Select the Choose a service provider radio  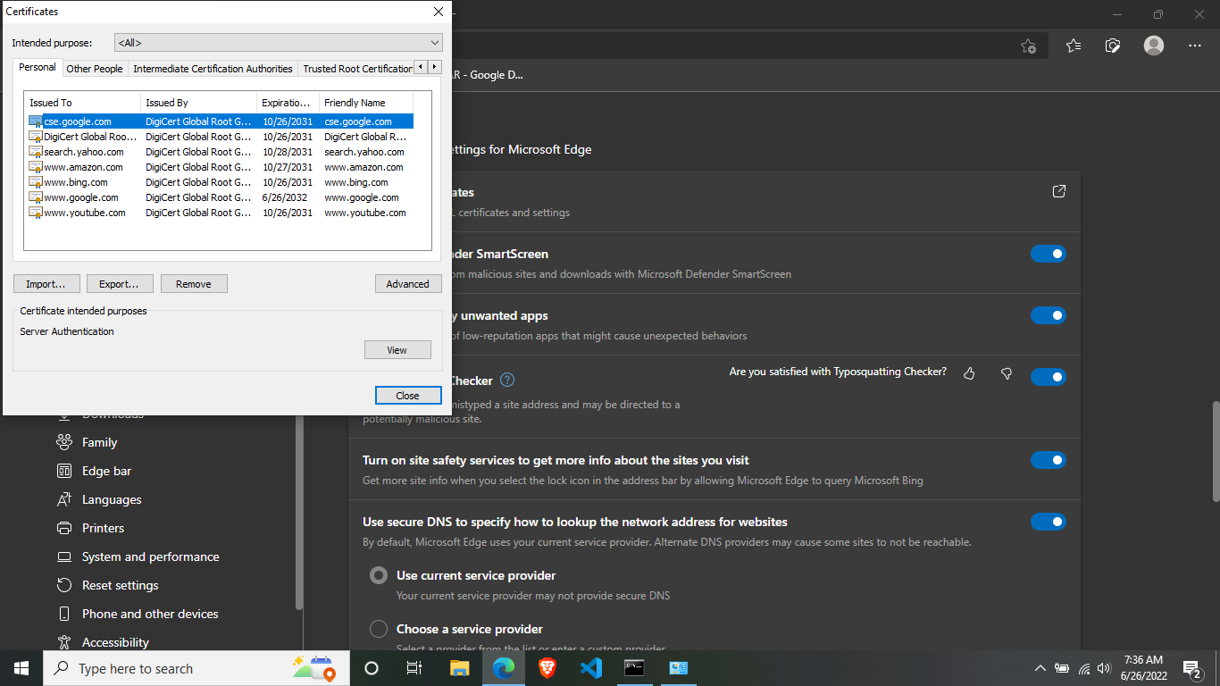379,629
